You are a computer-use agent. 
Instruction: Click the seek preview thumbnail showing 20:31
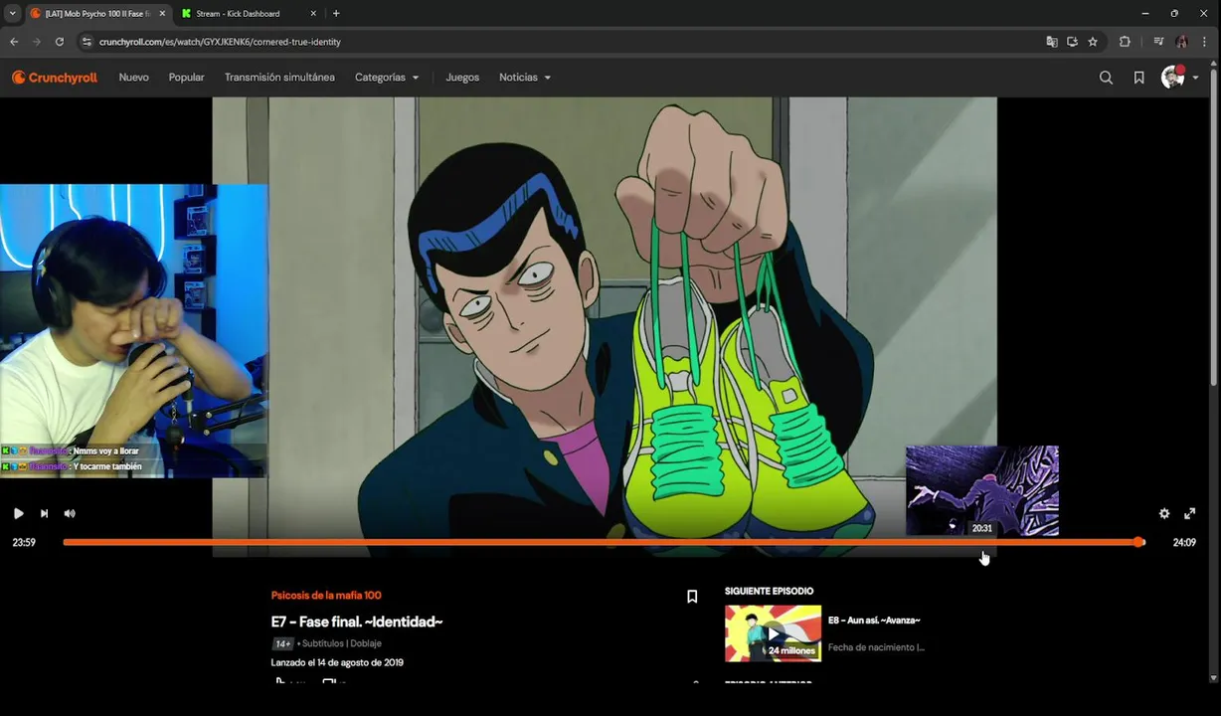click(x=982, y=490)
